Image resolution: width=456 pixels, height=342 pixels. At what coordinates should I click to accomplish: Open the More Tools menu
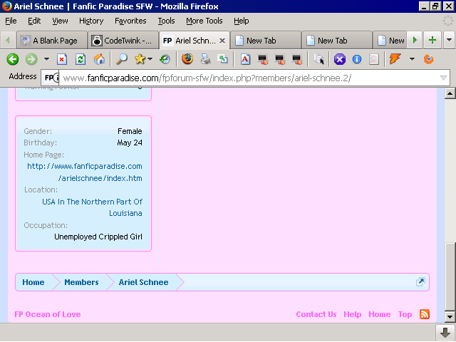204,21
